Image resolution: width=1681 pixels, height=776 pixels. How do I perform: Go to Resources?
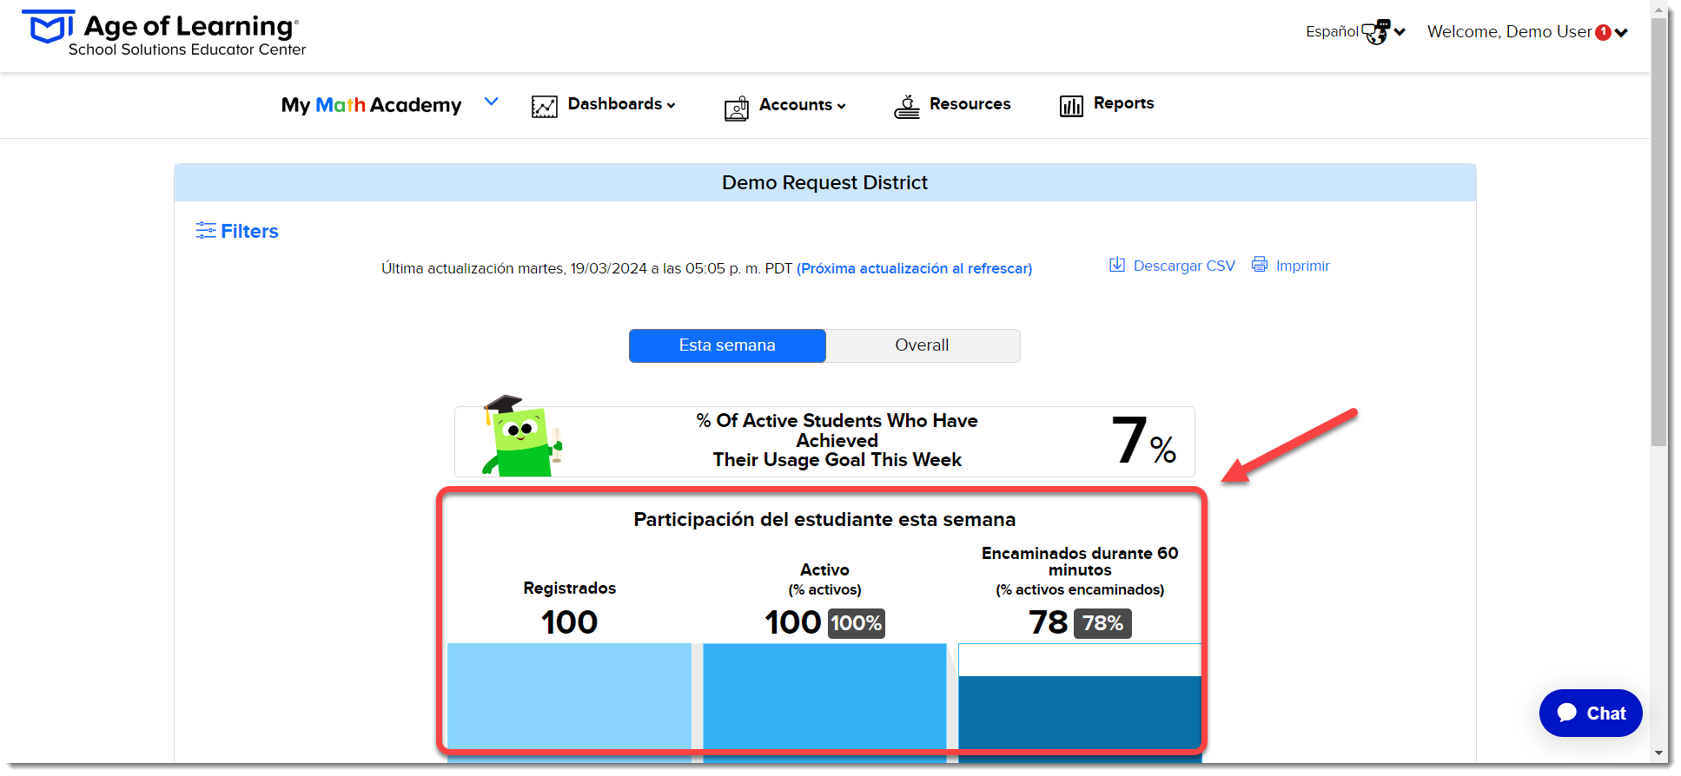pyautogui.click(x=970, y=104)
